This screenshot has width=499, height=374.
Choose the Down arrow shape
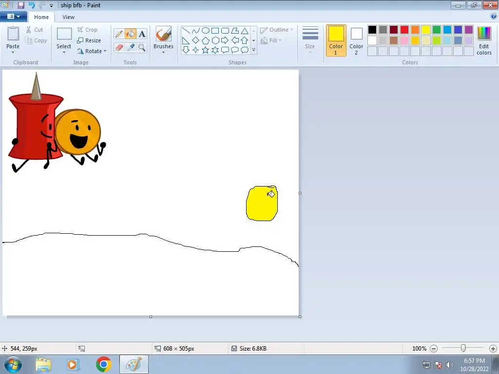pos(186,50)
